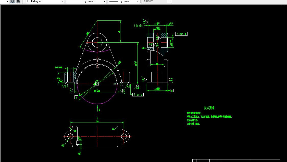Open the disabled plot style 随颜色 dropdown
The height and width of the screenshot is (162, 287).
pyautogui.click(x=157, y=1)
